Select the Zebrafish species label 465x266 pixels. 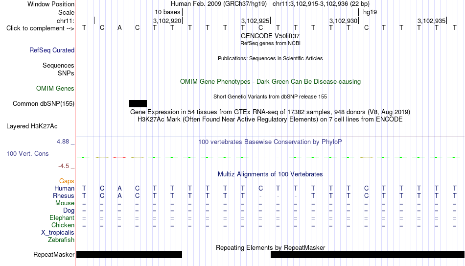coord(61,240)
